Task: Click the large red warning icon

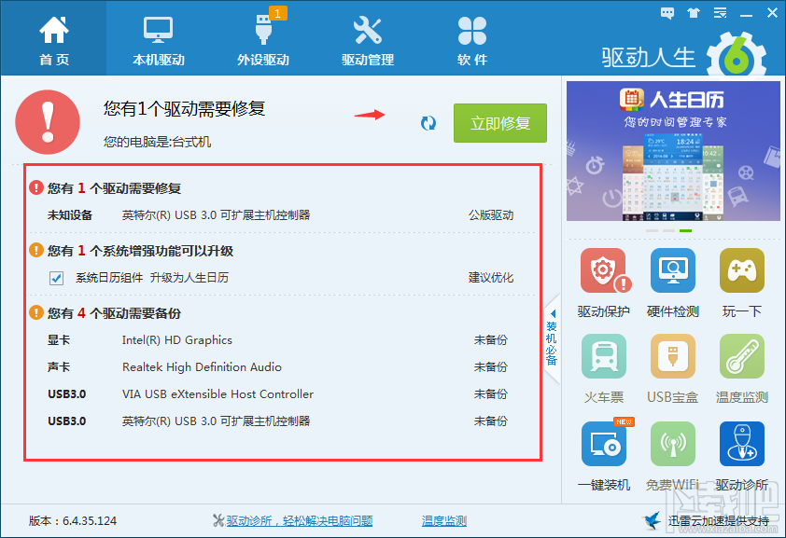Action: tap(48, 122)
